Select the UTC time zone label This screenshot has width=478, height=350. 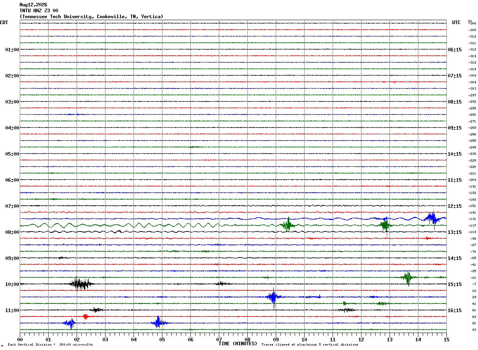[x=456, y=23]
